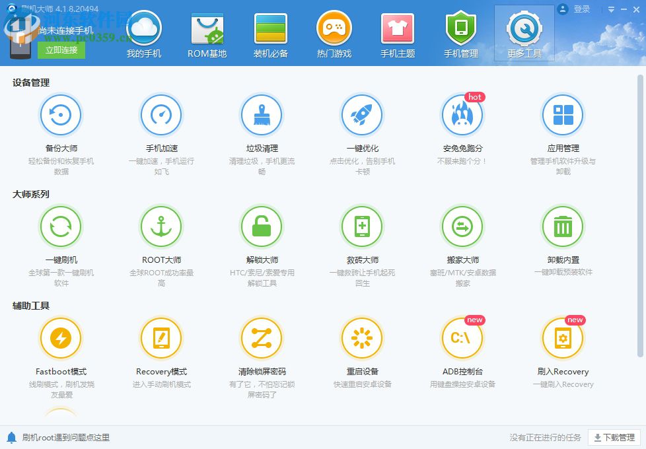
Task: Expand the dropdown arrow near minimize button
Action: coord(610,9)
